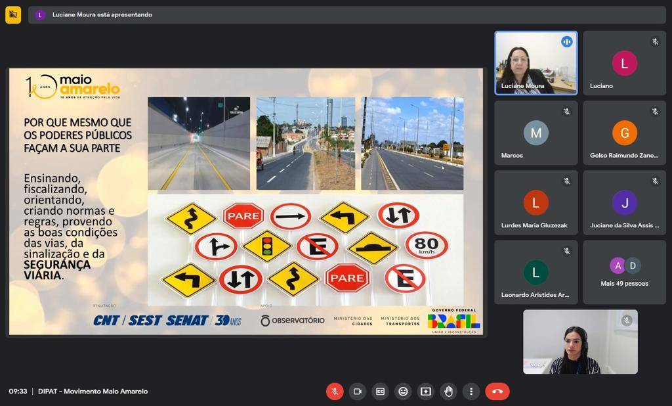
Task: Select your own "Você" video tile
Action: tap(580, 342)
